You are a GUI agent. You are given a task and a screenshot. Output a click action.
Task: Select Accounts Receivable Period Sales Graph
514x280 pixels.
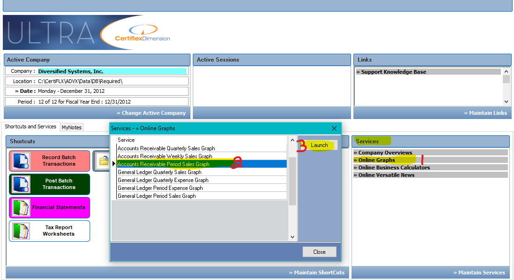coord(202,164)
